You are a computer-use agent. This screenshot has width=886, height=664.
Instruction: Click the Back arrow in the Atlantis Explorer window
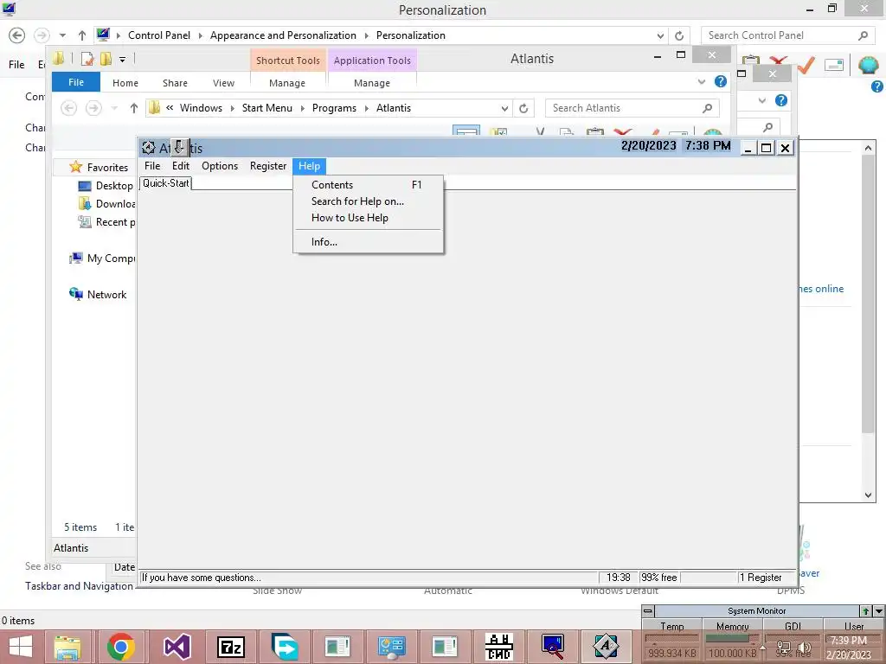pos(69,108)
